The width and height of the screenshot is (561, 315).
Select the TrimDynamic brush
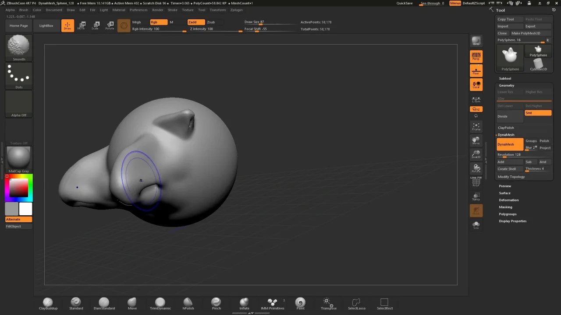[160, 304]
